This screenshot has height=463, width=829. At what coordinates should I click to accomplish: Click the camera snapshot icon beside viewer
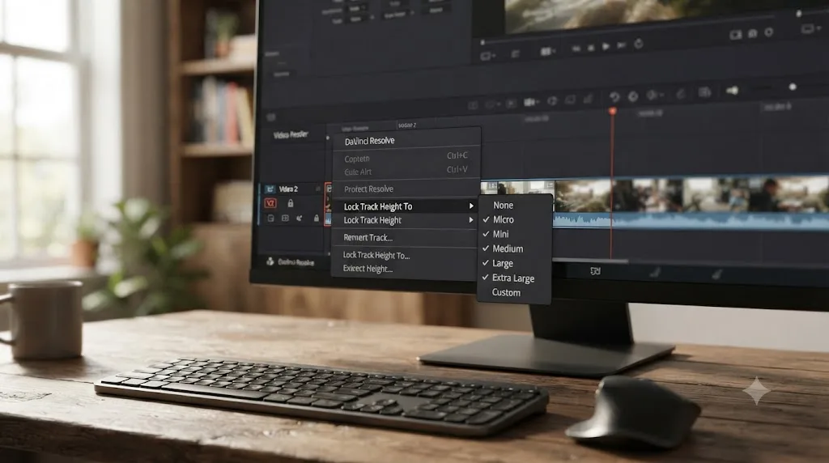(x=752, y=34)
